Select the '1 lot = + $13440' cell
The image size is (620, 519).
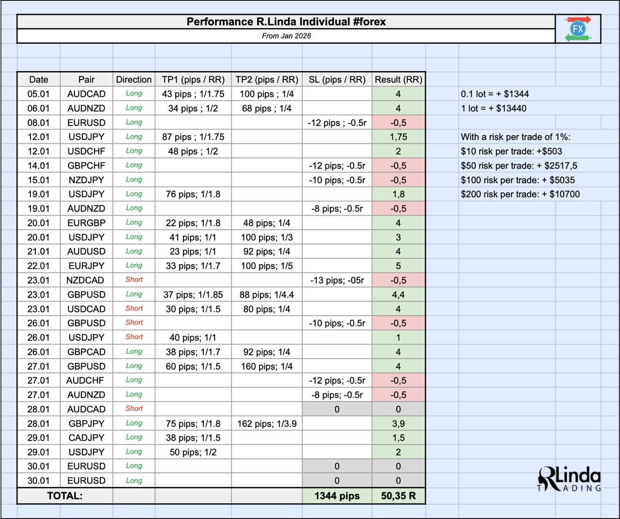494,108
